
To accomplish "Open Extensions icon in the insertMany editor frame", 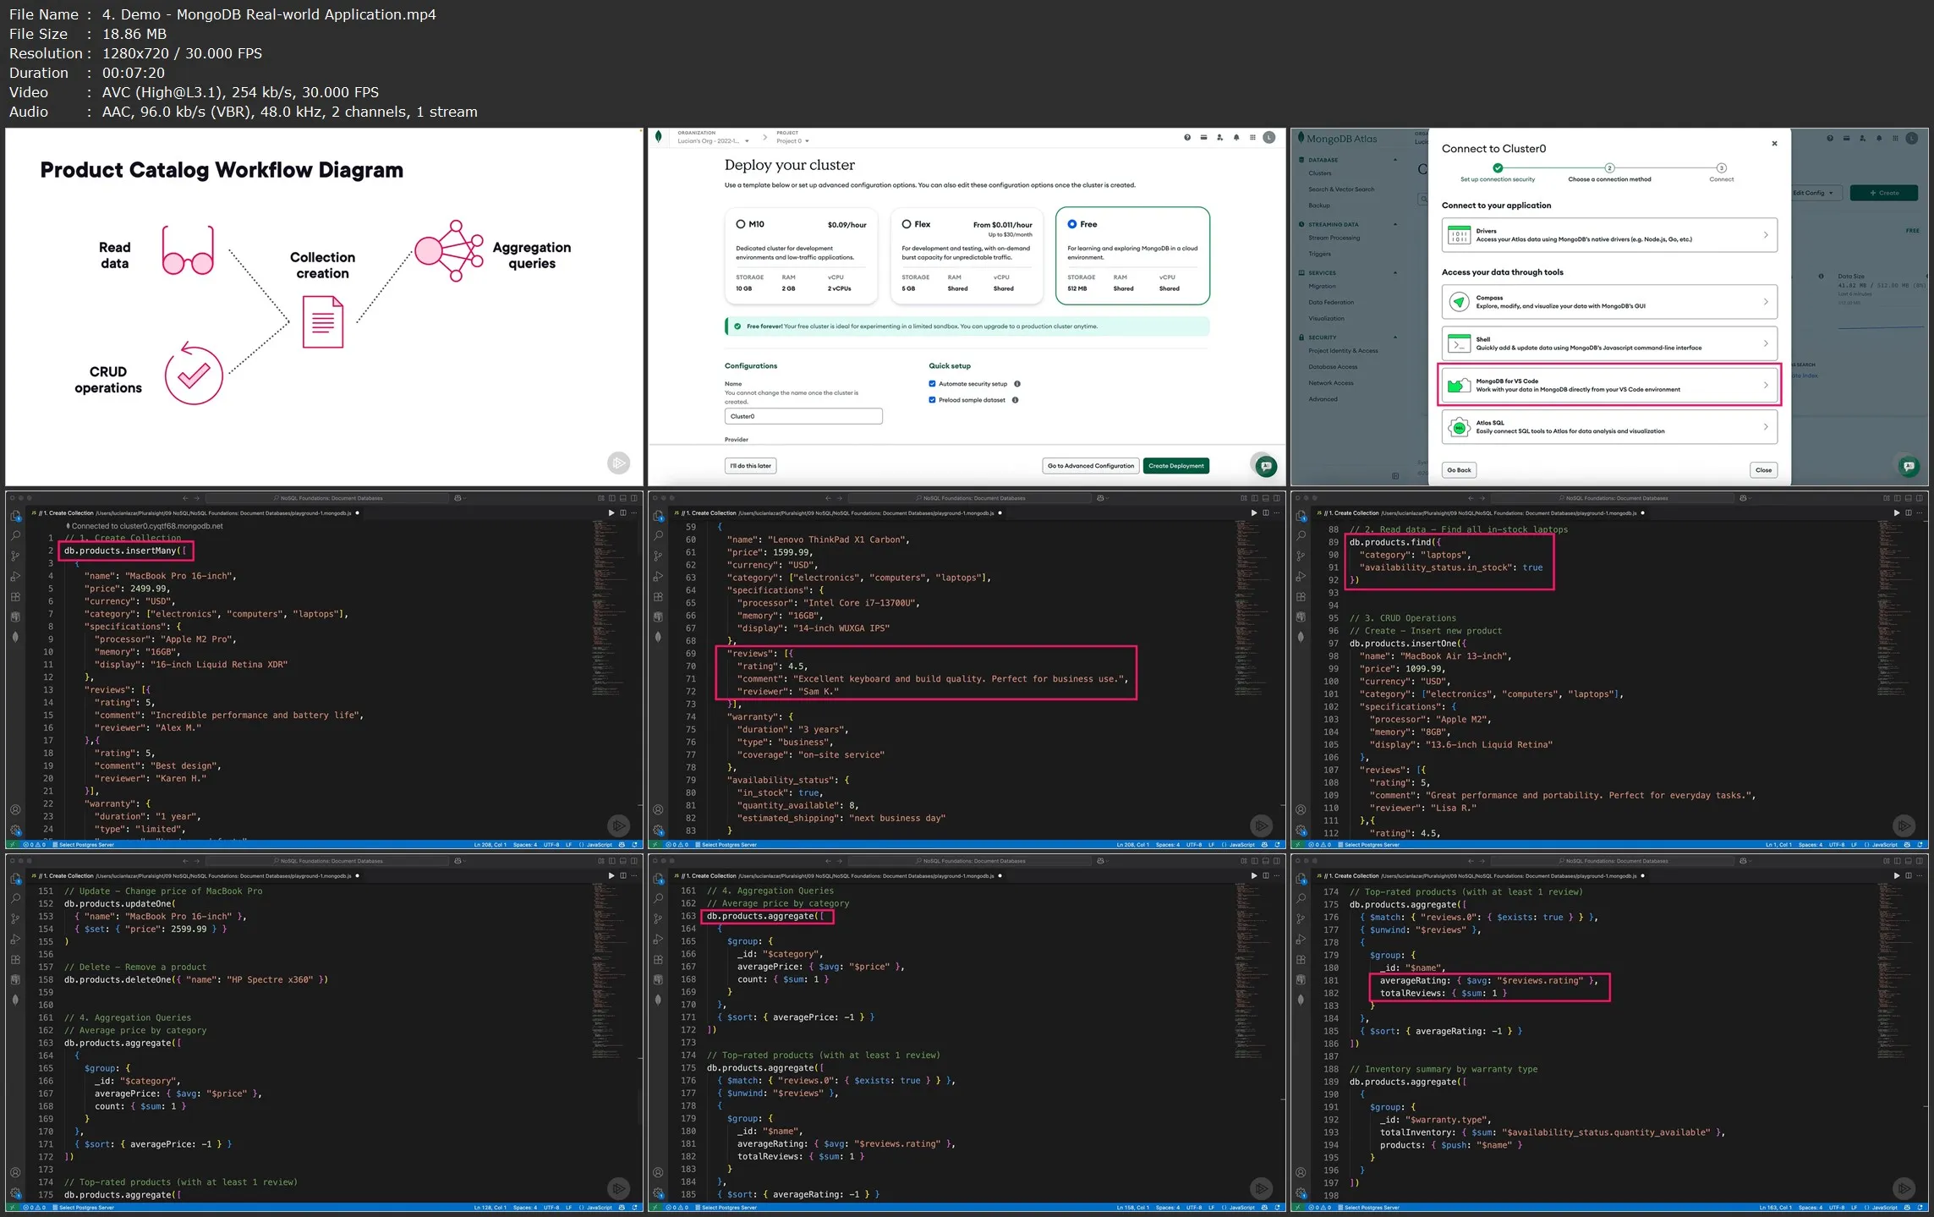I will (15, 596).
